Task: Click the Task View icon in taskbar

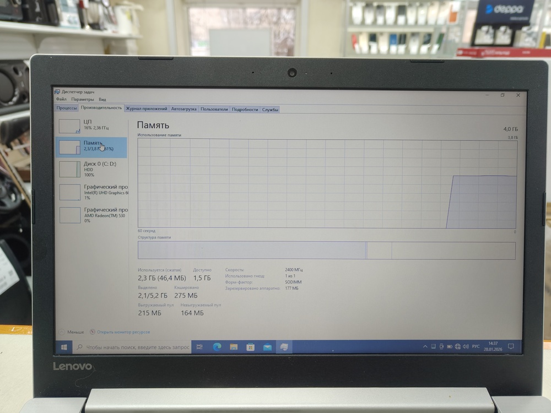Action: coord(200,347)
